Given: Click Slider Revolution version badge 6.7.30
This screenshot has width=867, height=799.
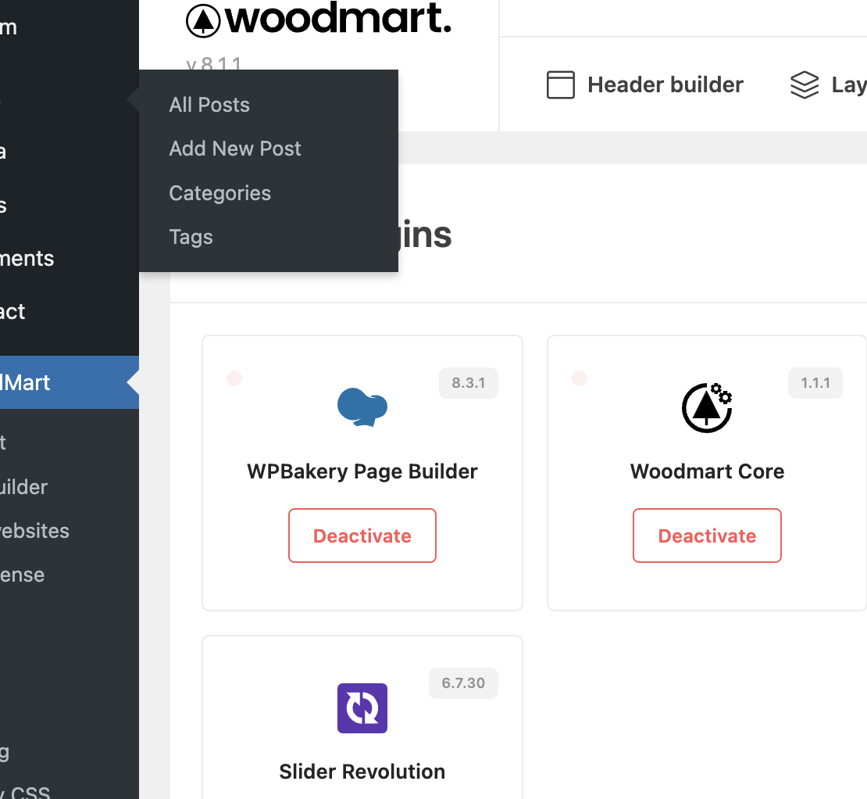Looking at the screenshot, I should coord(463,683).
